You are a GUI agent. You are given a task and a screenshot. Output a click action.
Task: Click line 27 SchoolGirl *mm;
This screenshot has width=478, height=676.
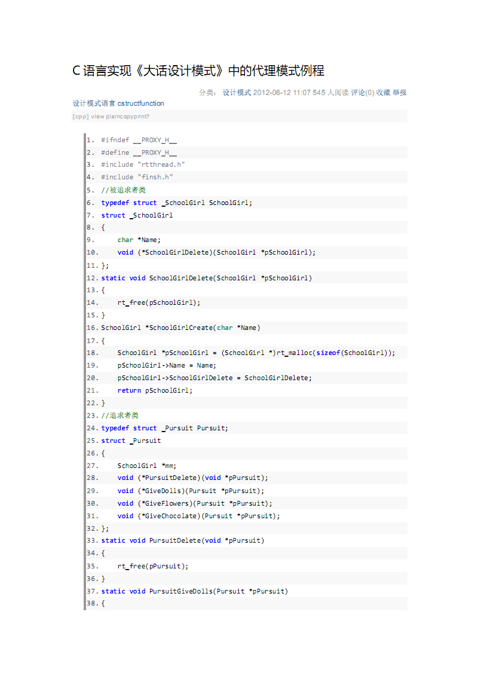point(147,466)
